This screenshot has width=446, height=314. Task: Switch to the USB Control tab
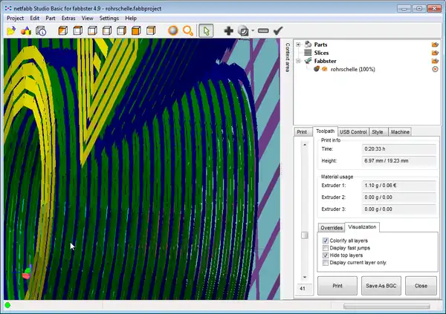[x=353, y=132]
